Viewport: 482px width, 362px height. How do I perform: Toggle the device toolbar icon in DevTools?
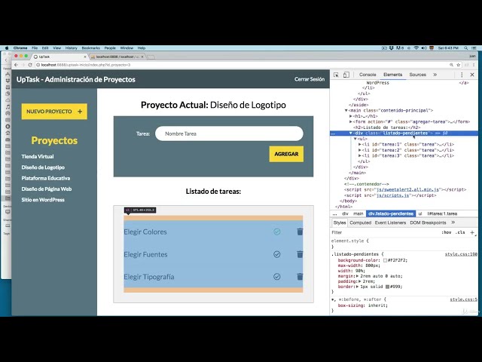346,75
